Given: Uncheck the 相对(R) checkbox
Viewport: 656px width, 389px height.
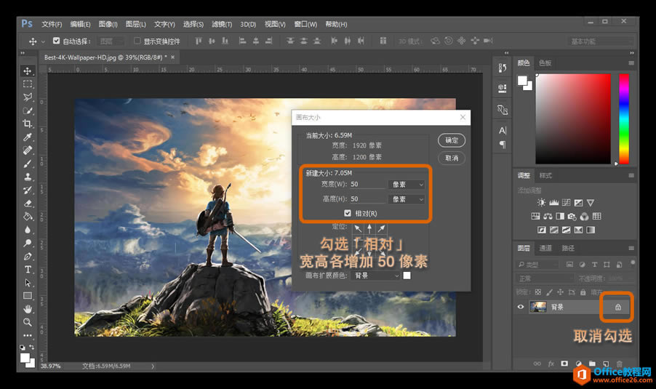Looking at the screenshot, I should 347,213.
